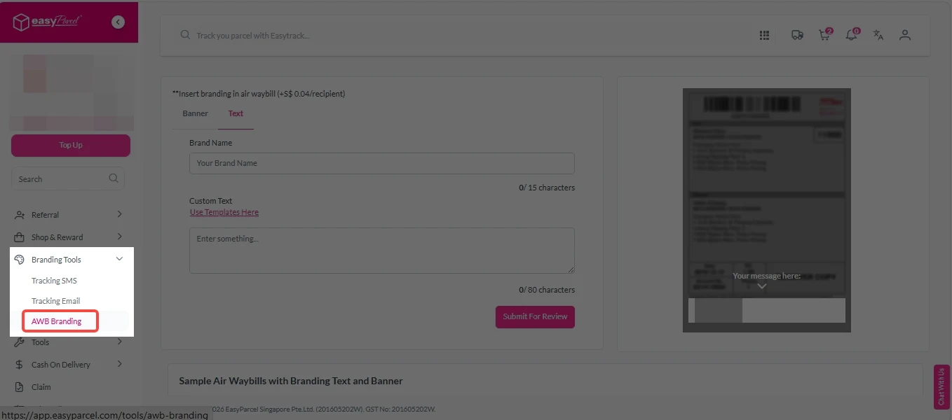Viewport: 952px width, 420px height.
Task: Click the language translate icon
Action: tap(878, 35)
